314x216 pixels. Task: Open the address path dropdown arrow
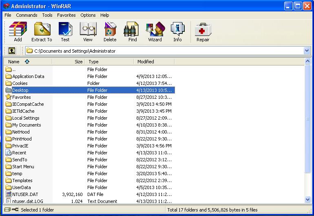click(x=307, y=51)
